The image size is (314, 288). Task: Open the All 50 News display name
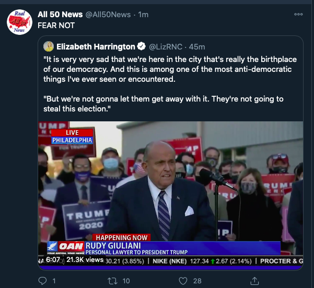coord(56,15)
